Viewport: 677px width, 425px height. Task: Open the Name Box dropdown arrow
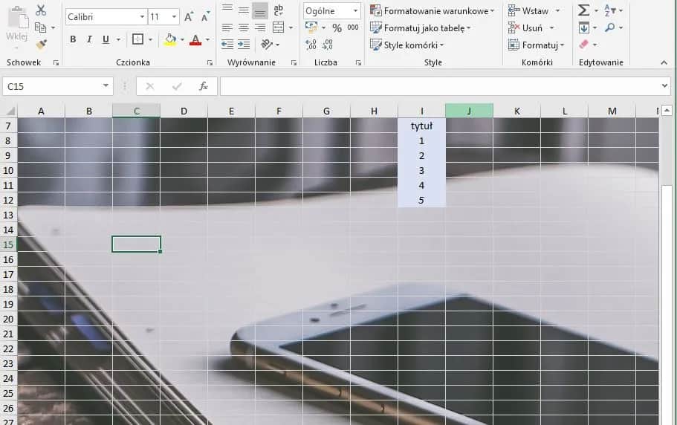pyautogui.click(x=106, y=86)
